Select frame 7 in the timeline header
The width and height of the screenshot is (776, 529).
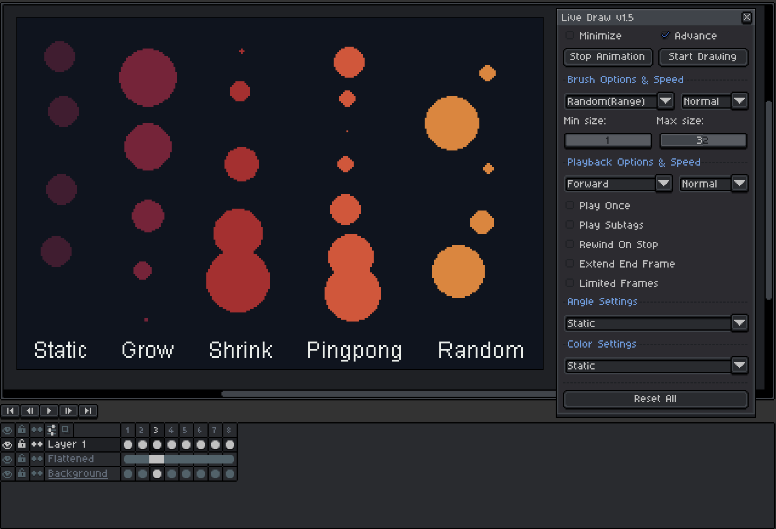click(x=215, y=430)
